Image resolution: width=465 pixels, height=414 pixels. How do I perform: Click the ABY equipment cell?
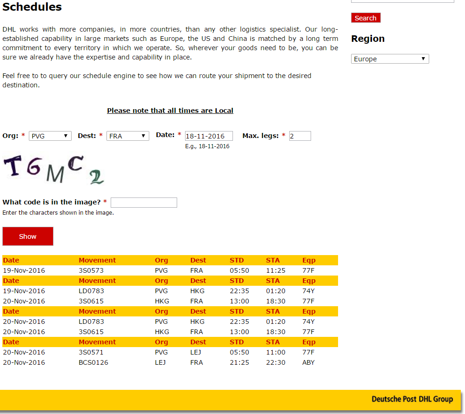click(308, 362)
